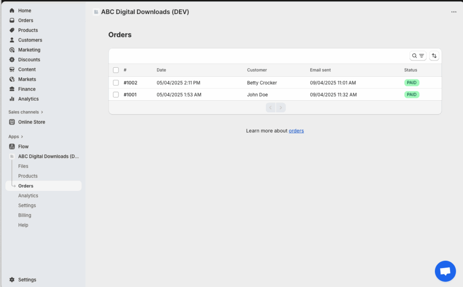Viewport: 463px width, 287px height.
Task: Expand the Apps section chevron
Action: (22, 137)
